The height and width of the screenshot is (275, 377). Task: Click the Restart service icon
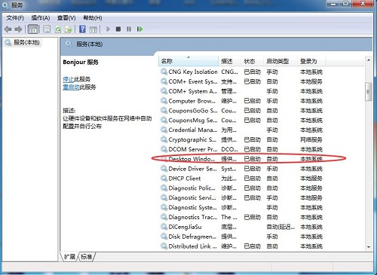click(139, 29)
